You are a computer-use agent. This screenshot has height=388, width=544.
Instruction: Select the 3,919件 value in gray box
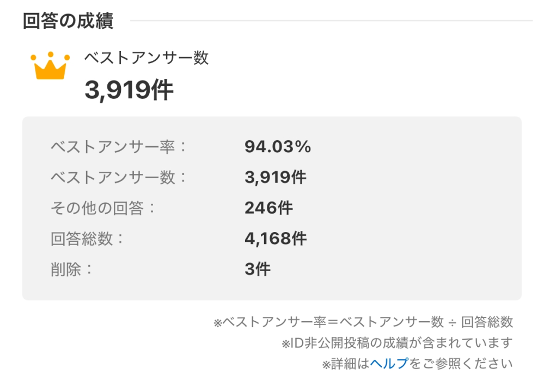click(276, 177)
